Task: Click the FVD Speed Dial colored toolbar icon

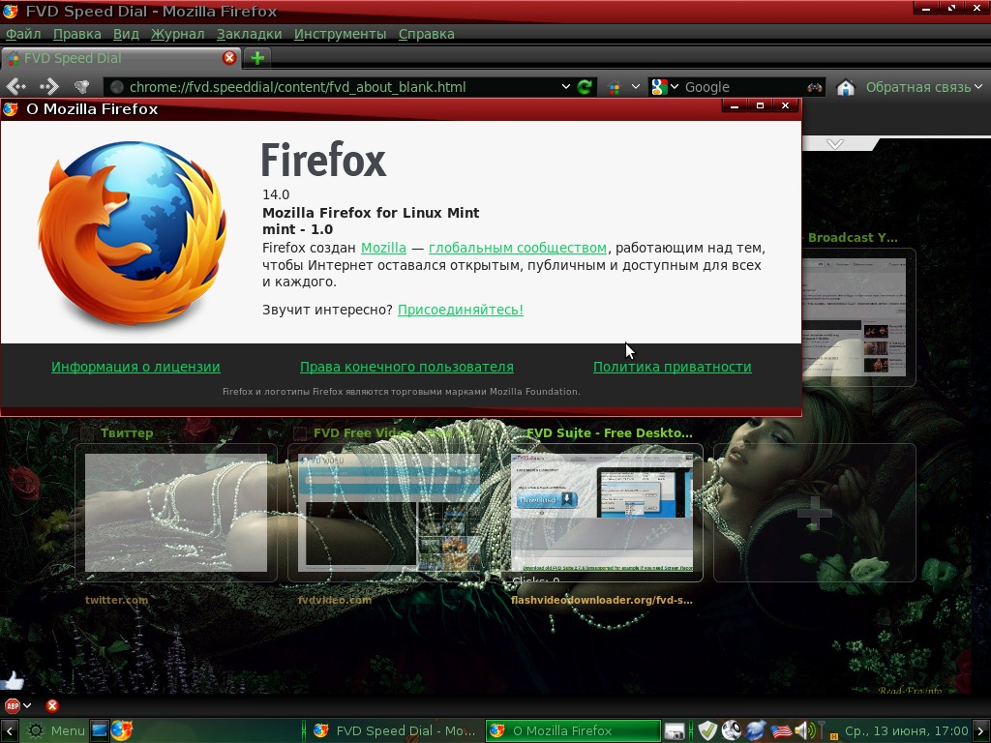Action: pos(615,87)
